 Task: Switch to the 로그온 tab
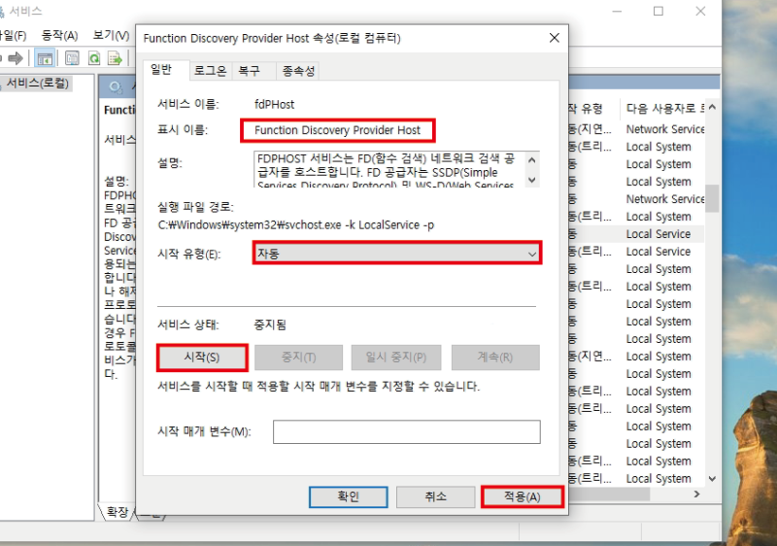210,71
